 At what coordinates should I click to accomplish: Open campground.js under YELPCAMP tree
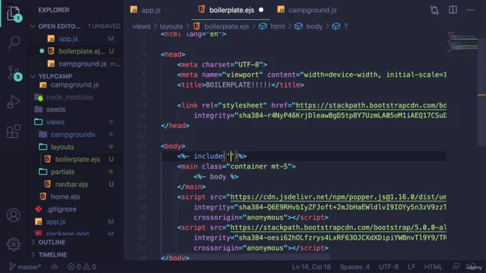[x=74, y=85]
